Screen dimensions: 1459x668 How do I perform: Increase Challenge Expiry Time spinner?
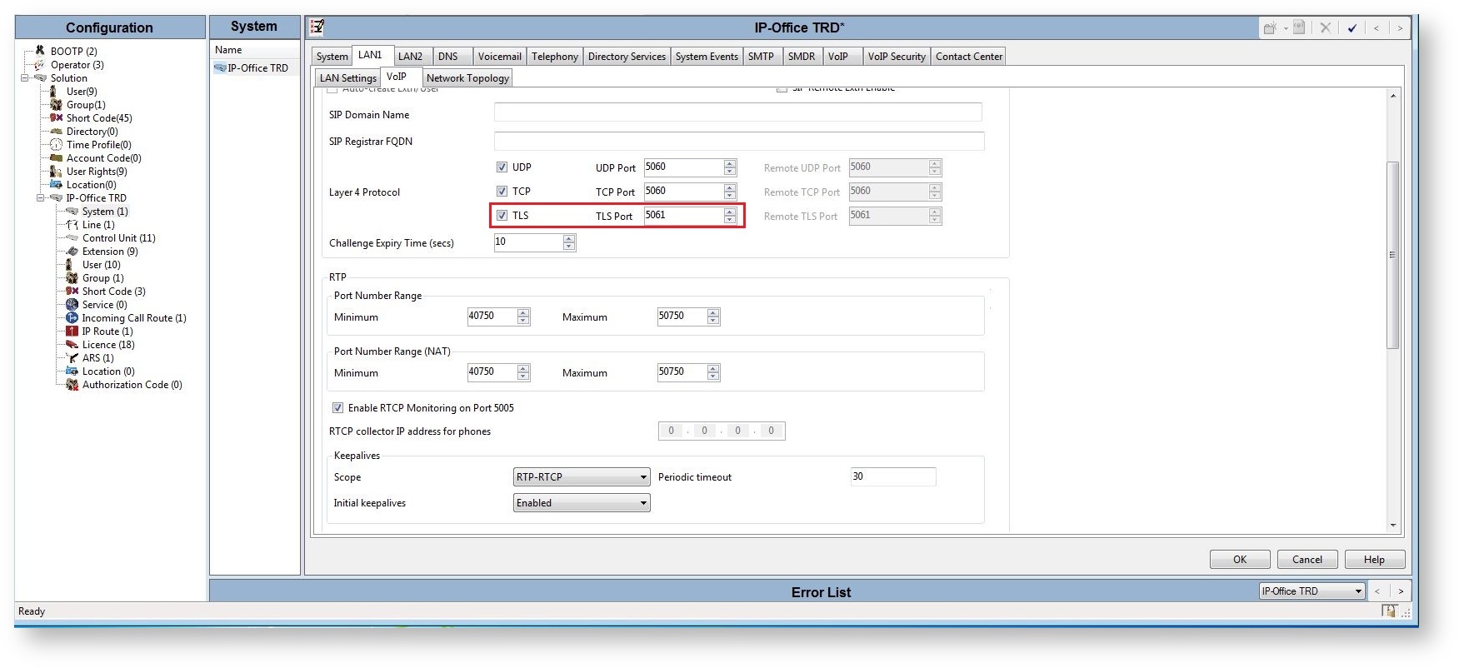(569, 238)
